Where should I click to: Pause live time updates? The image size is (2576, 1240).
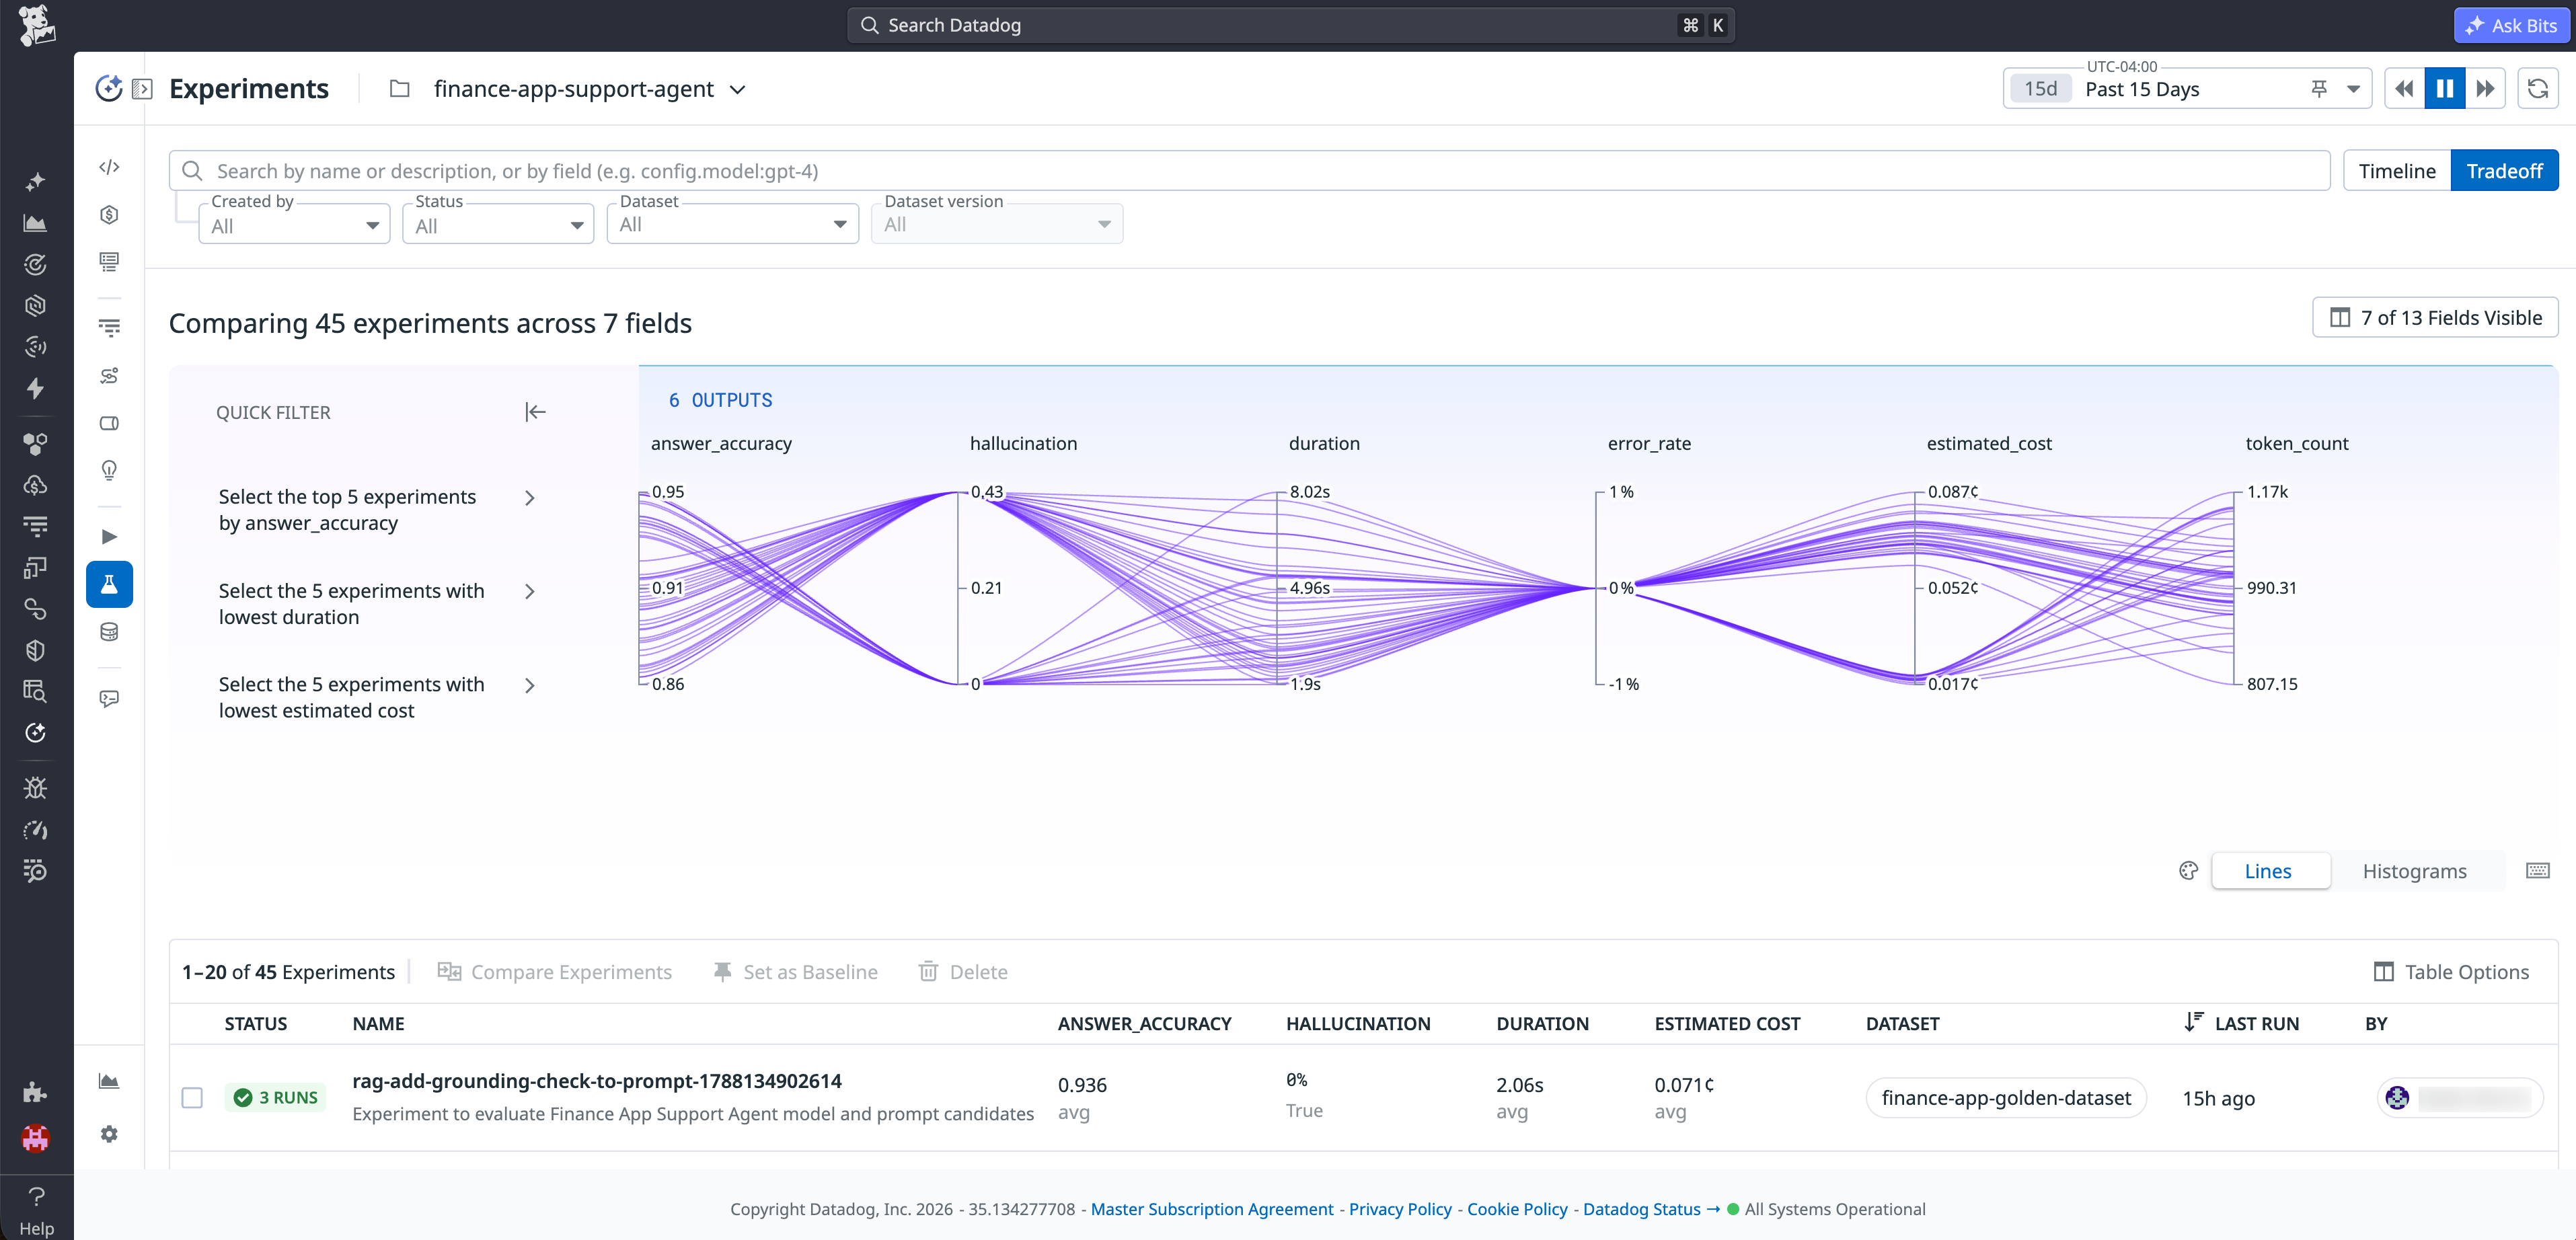pos(2445,89)
